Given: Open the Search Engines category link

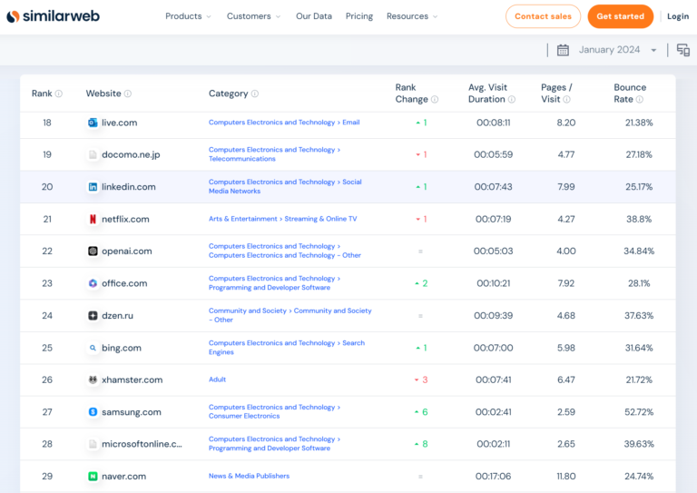Looking at the screenshot, I should coord(286,347).
